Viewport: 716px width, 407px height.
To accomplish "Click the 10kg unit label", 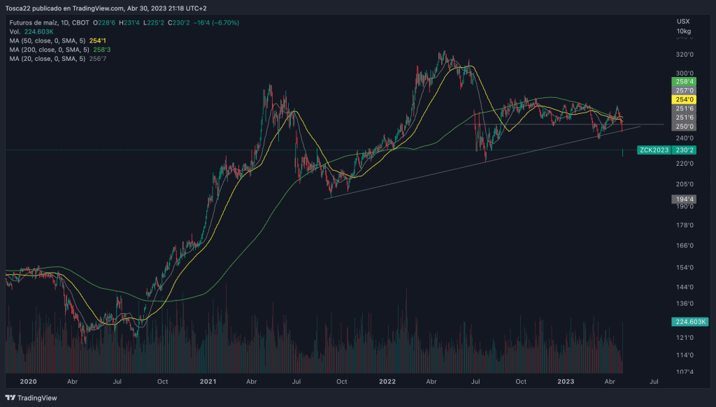I will [x=683, y=32].
